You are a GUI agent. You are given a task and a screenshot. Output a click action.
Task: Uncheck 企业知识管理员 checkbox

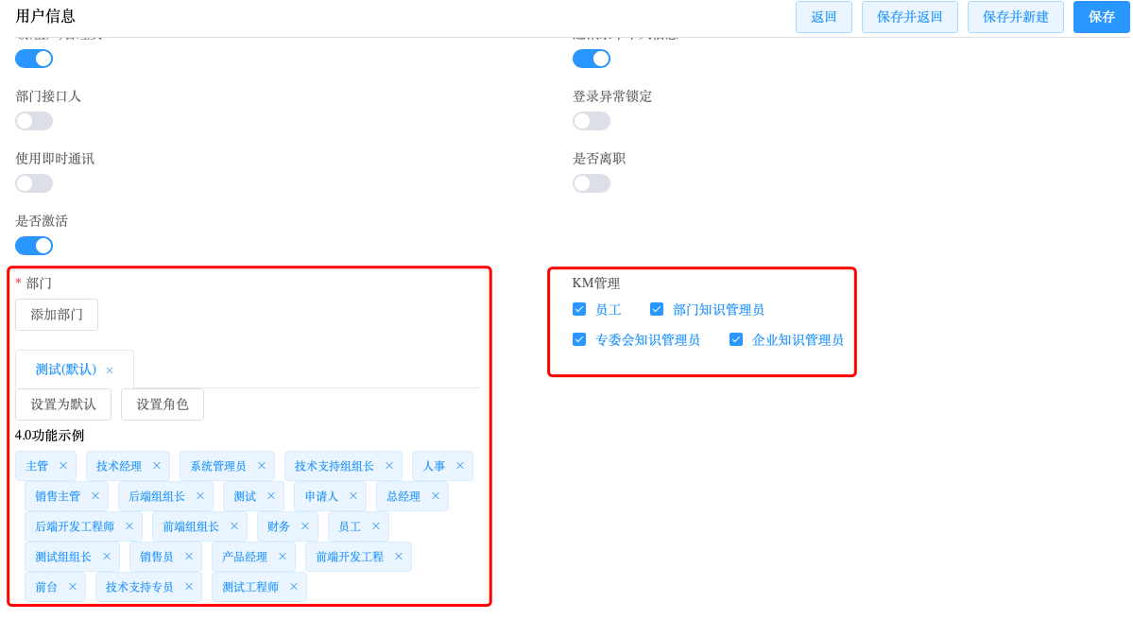click(736, 339)
